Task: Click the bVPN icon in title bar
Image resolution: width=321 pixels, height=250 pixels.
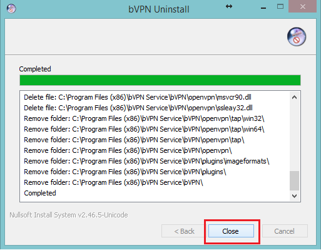Action: point(11,9)
